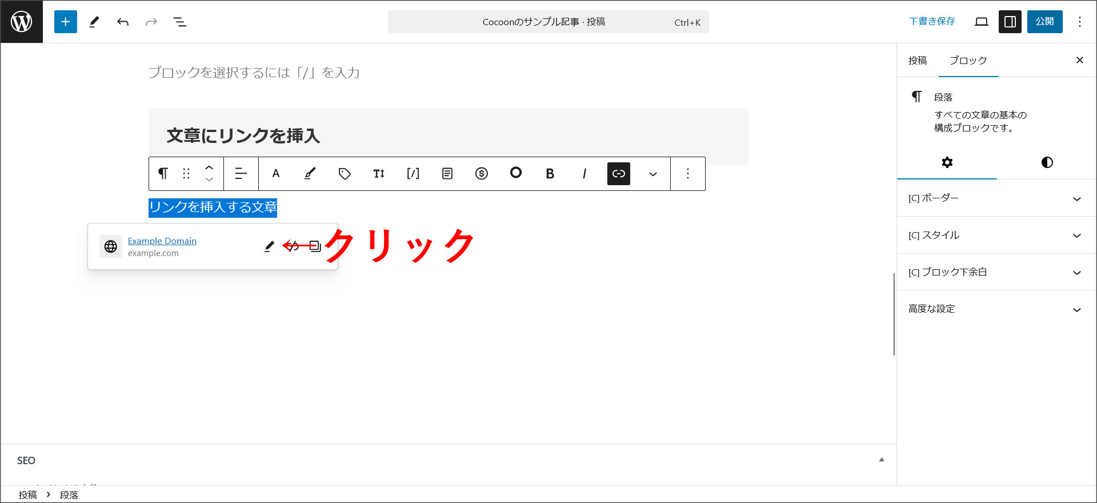The height and width of the screenshot is (503, 1097).
Task: Open the more rich text controls dropdown
Action: point(653,174)
